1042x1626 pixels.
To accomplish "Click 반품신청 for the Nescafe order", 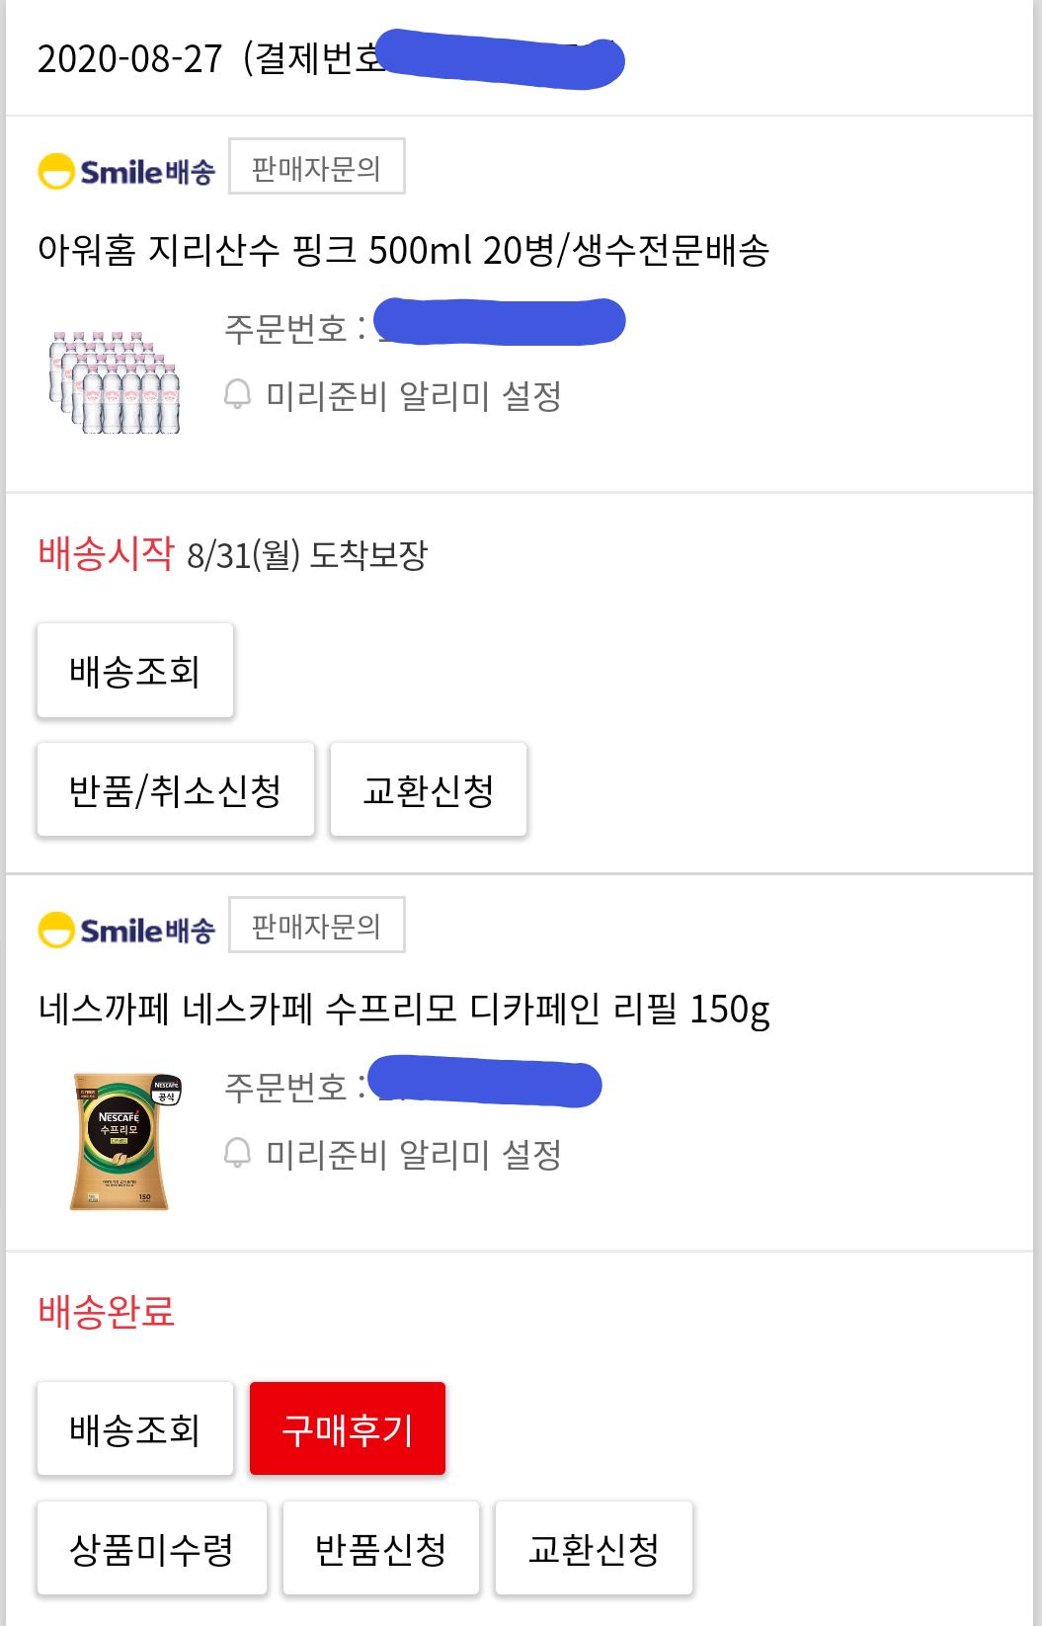I will pyautogui.click(x=380, y=1548).
